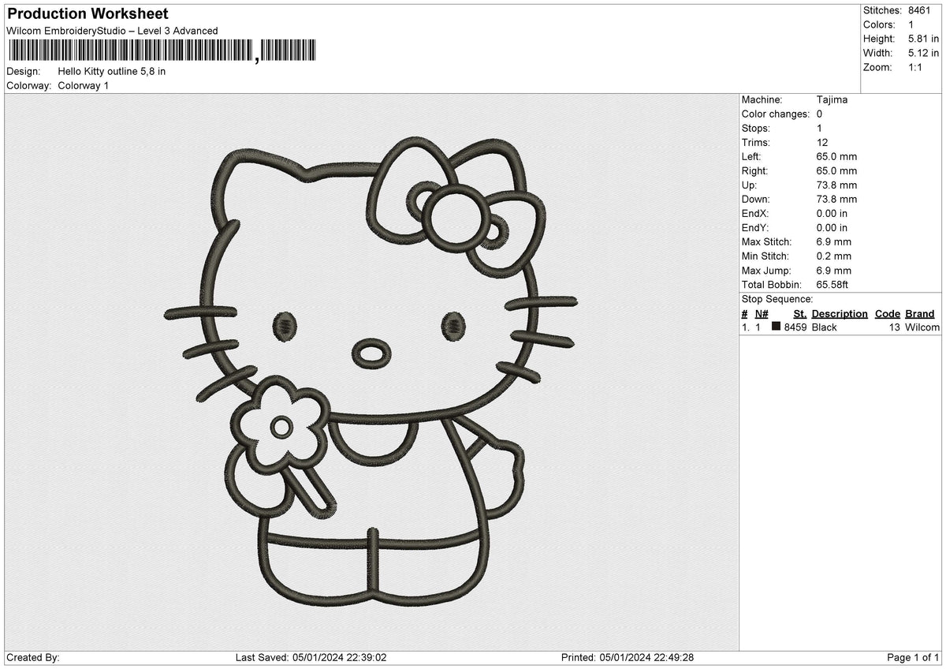Click the Machine value Tajima

(832, 99)
